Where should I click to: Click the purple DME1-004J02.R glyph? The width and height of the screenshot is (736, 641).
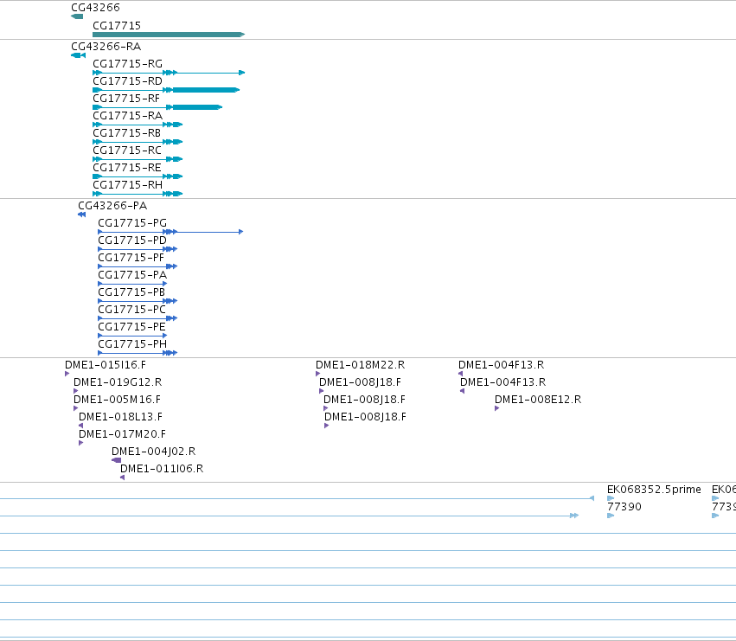[117, 460]
